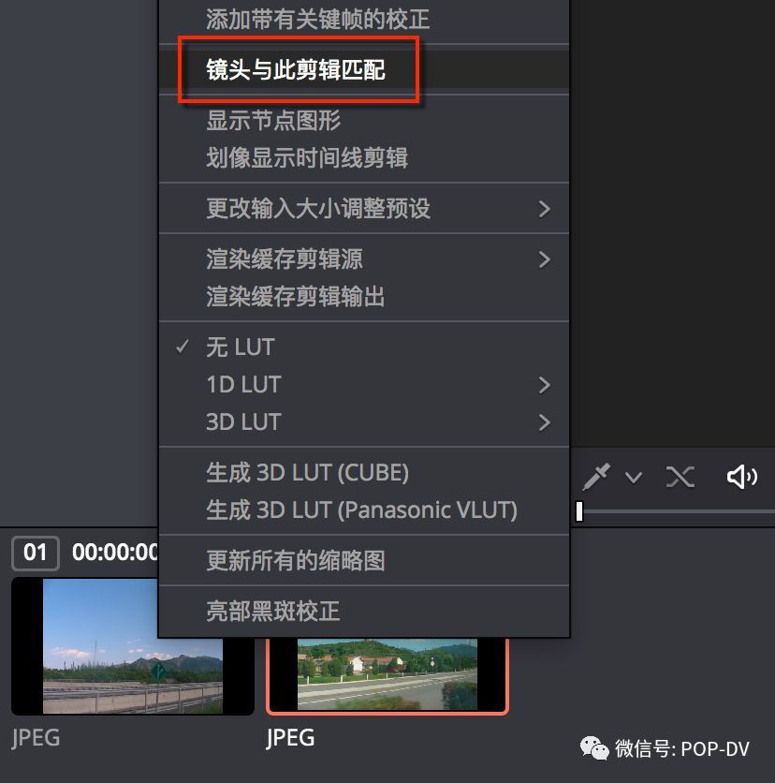Open the eyedropper tool options chevron
Screen dimensions: 775x783
click(634, 478)
